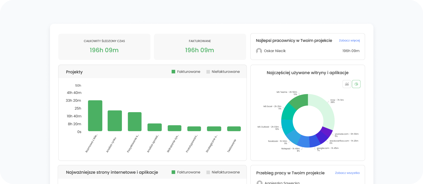
Task: Switch to bar chart view icon
Action: [347, 84]
